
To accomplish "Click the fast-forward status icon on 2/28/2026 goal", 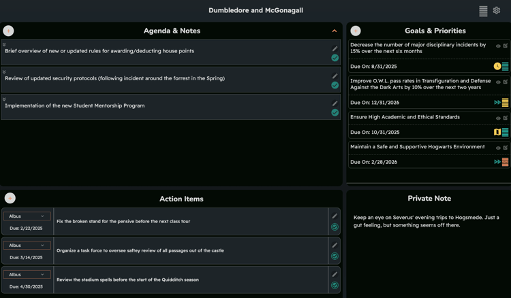I will (497, 162).
